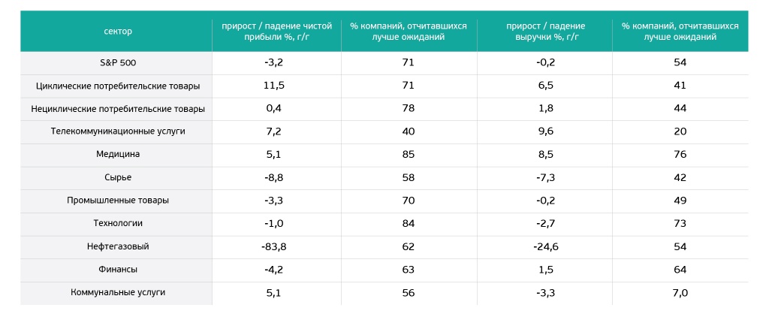Click the "сектор" column header
769x317 pixels.
coord(117,31)
